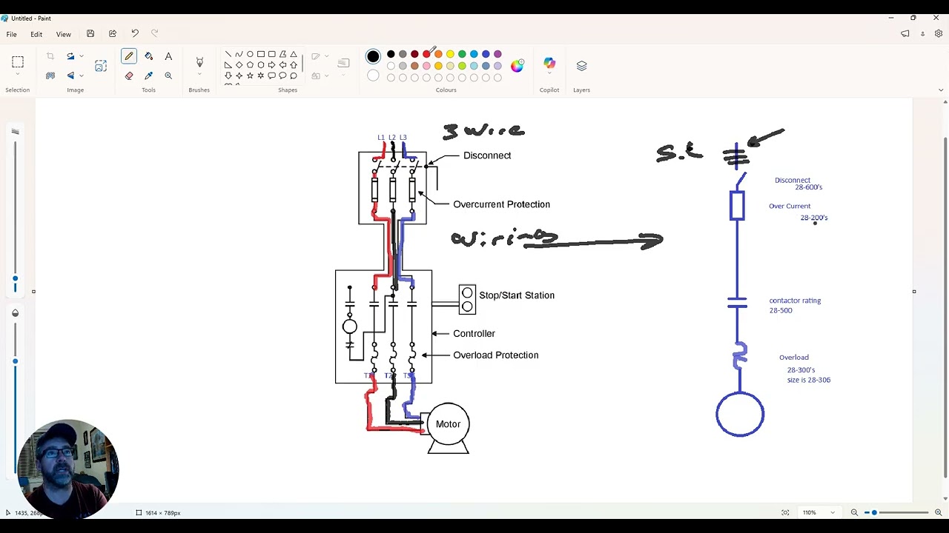This screenshot has width=949, height=533.
Task: Open the Edit colours wheel
Action: coord(517,66)
